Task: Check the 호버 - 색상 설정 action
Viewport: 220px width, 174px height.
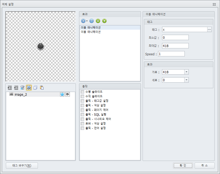Action: (82, 123)
